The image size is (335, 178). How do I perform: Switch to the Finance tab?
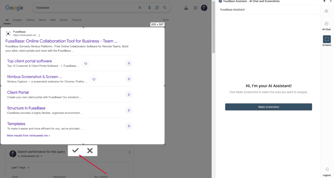(x=77, y=20)
